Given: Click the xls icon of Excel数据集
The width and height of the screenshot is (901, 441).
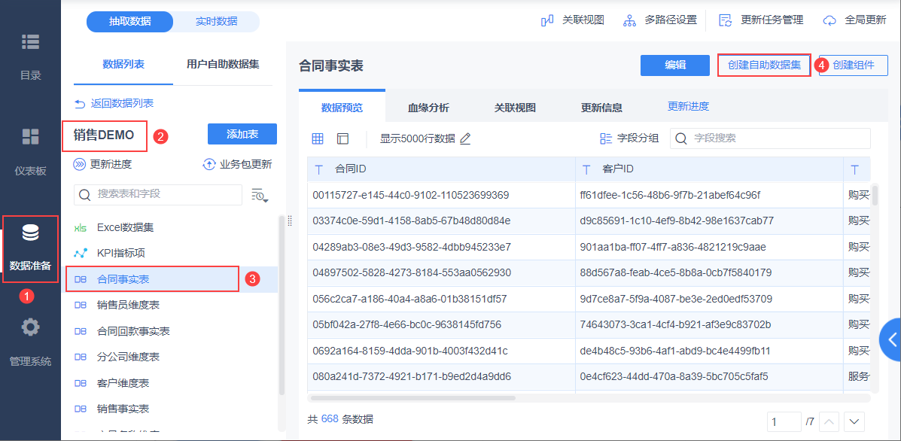Looking at the screenshot, I should click(x=81, y=228).
